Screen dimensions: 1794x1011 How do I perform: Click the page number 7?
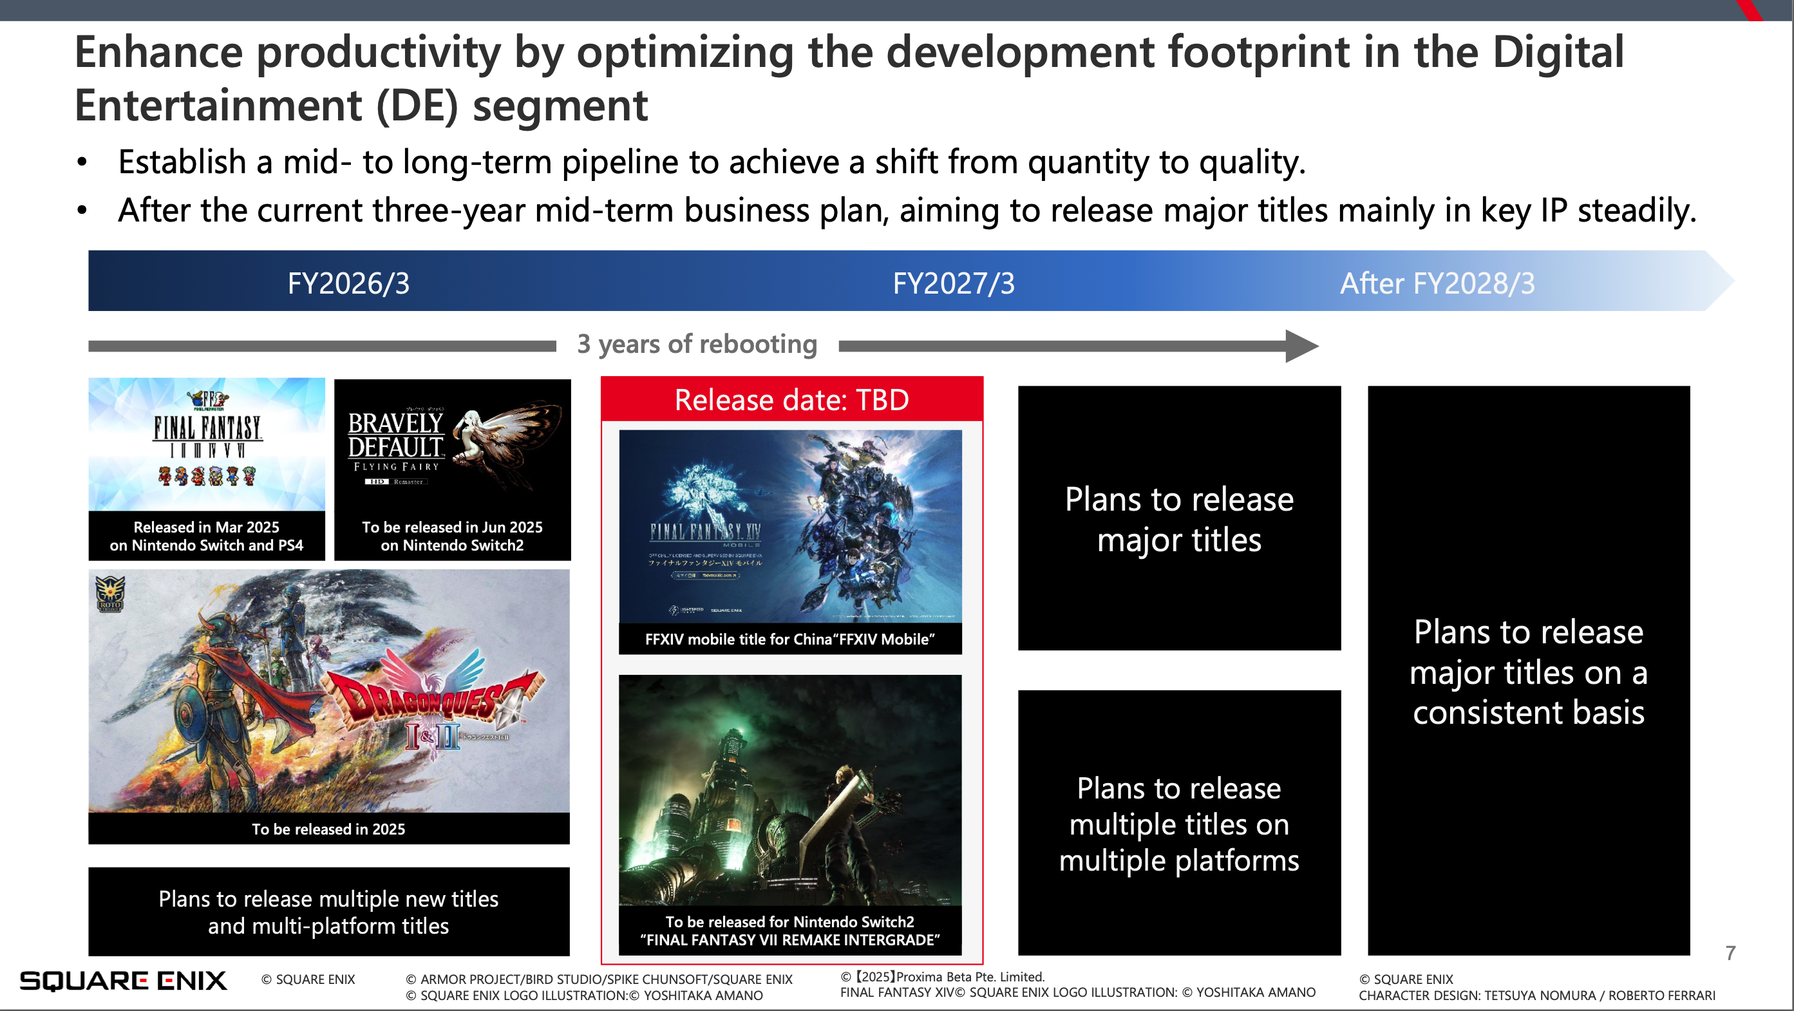[1731, 953]
